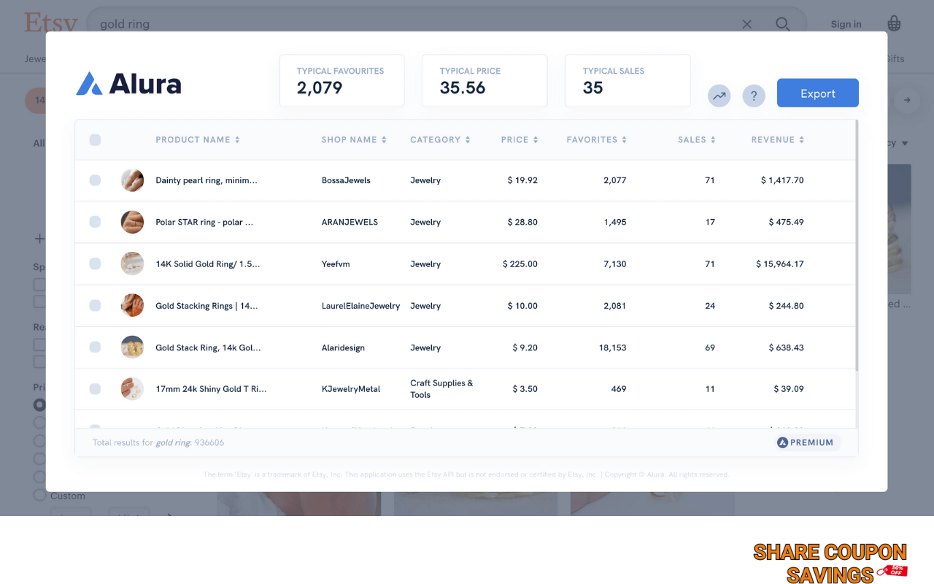Sort table by Price
The image size is (934, 584).
tap(520, 139)
